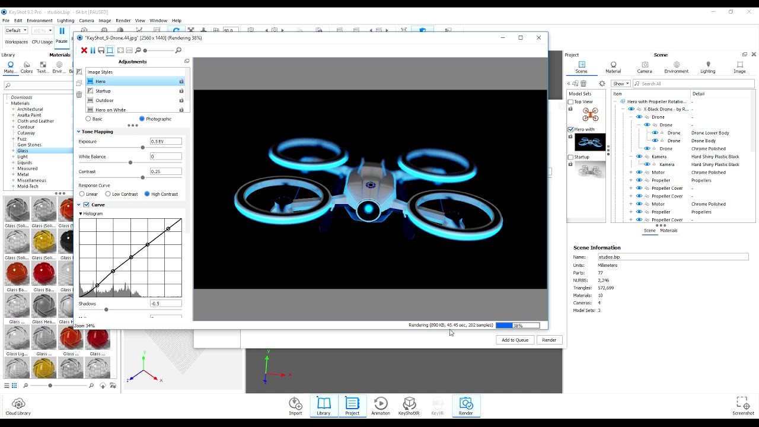This screenshot has height=427, width=759.
Task: Collapse the Kamera group node in scene tree
Action: click(x=631, y=157)
